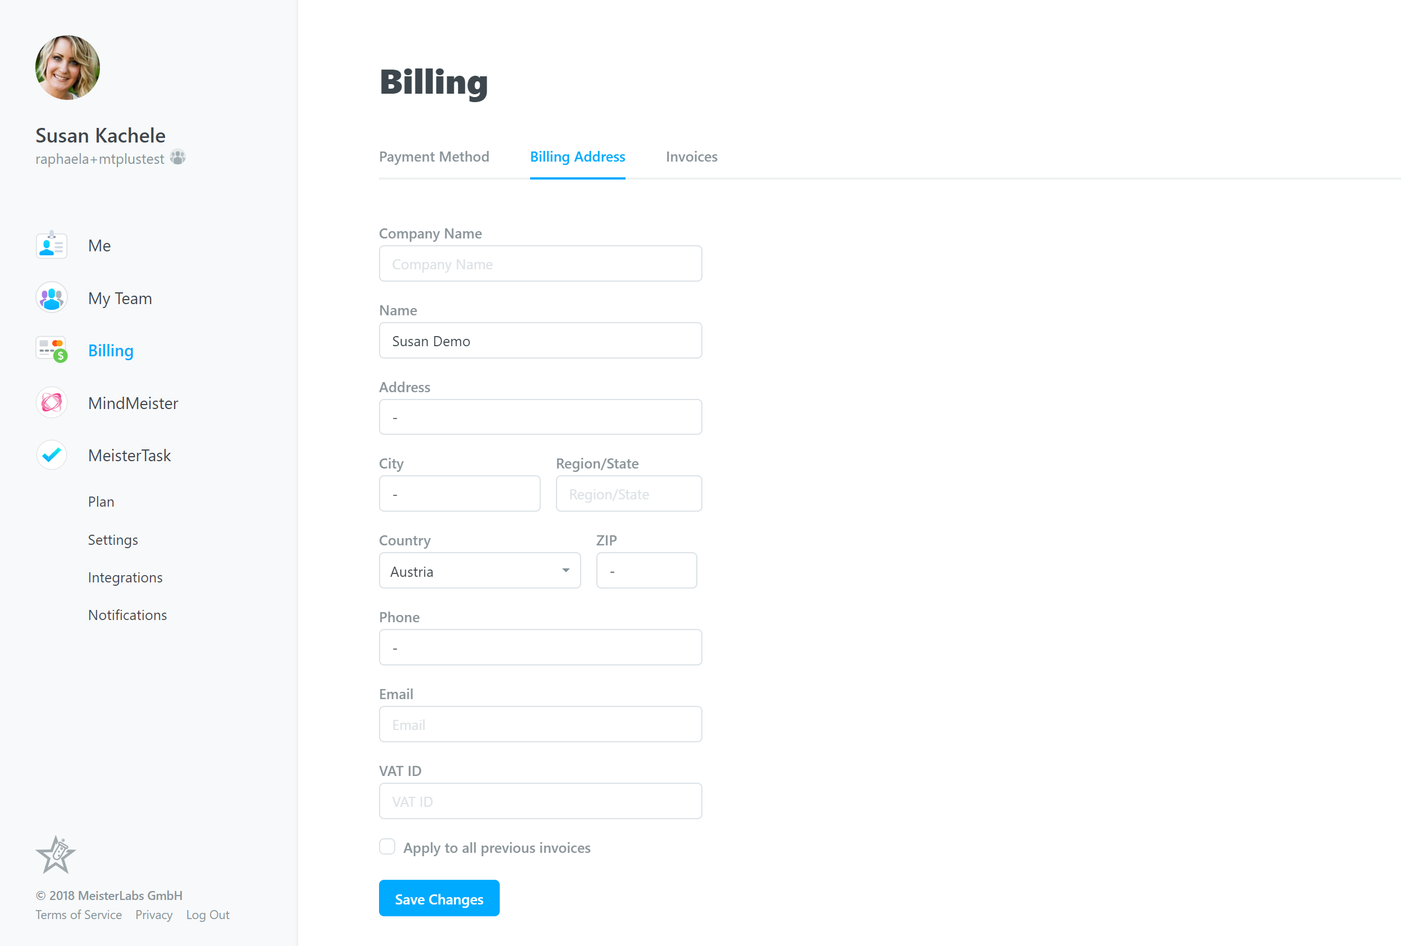Navigate to Billing section
The image size is (1401, 946).
[111, 351]
